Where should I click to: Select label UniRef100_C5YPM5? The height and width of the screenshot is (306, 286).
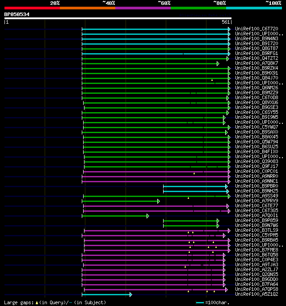click(257, 235)
